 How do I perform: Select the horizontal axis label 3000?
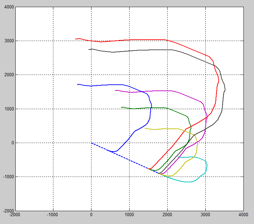(205, 215)
